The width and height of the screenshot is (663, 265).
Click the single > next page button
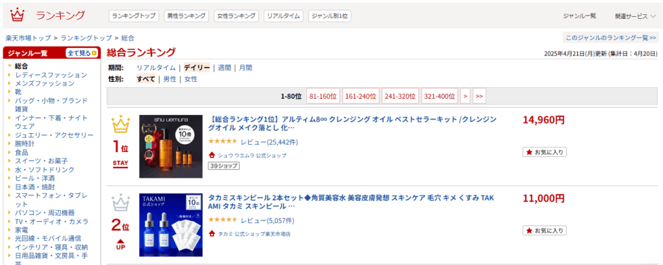pyautogui.click(x=465, y=96)
